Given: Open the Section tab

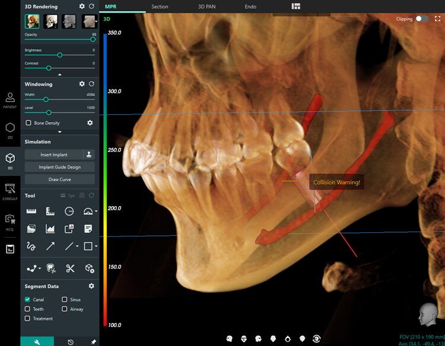Looking at the screenshot, I should coord(160,7).
